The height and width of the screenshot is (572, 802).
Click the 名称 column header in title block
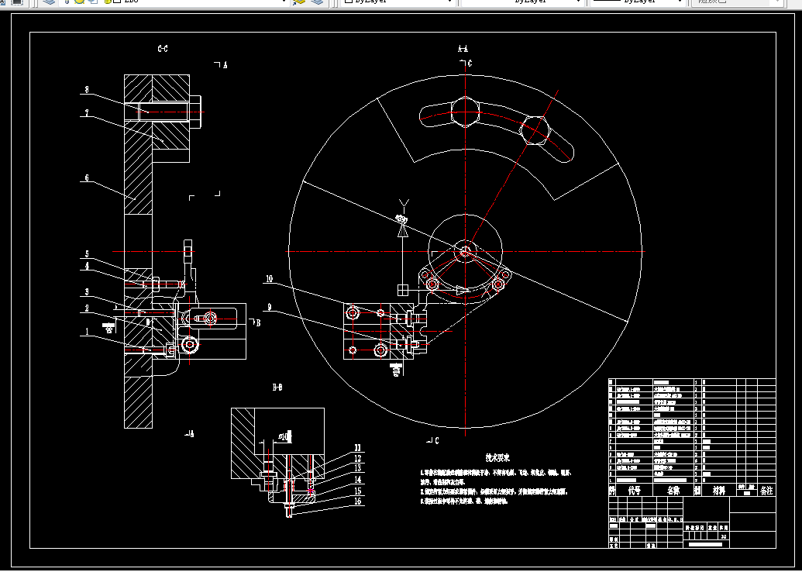tap(673, 490)
